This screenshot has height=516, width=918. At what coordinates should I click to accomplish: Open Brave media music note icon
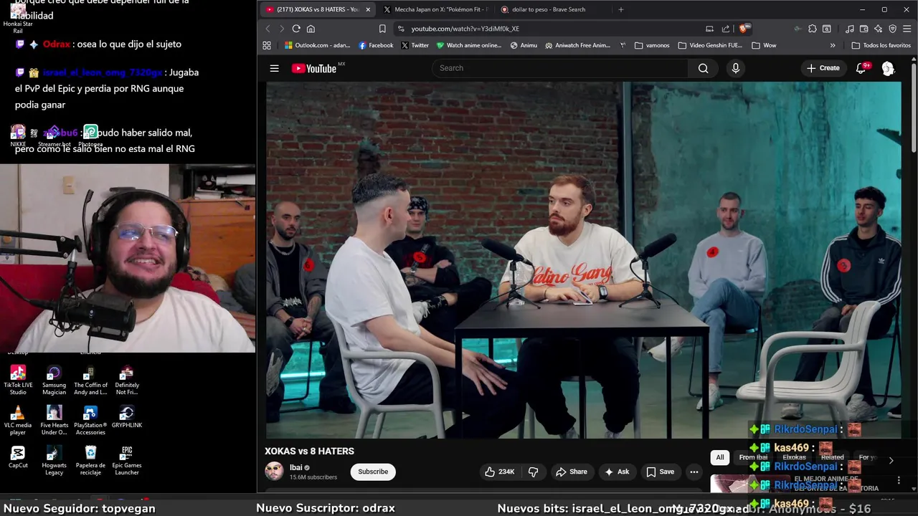tap(850, 29)
